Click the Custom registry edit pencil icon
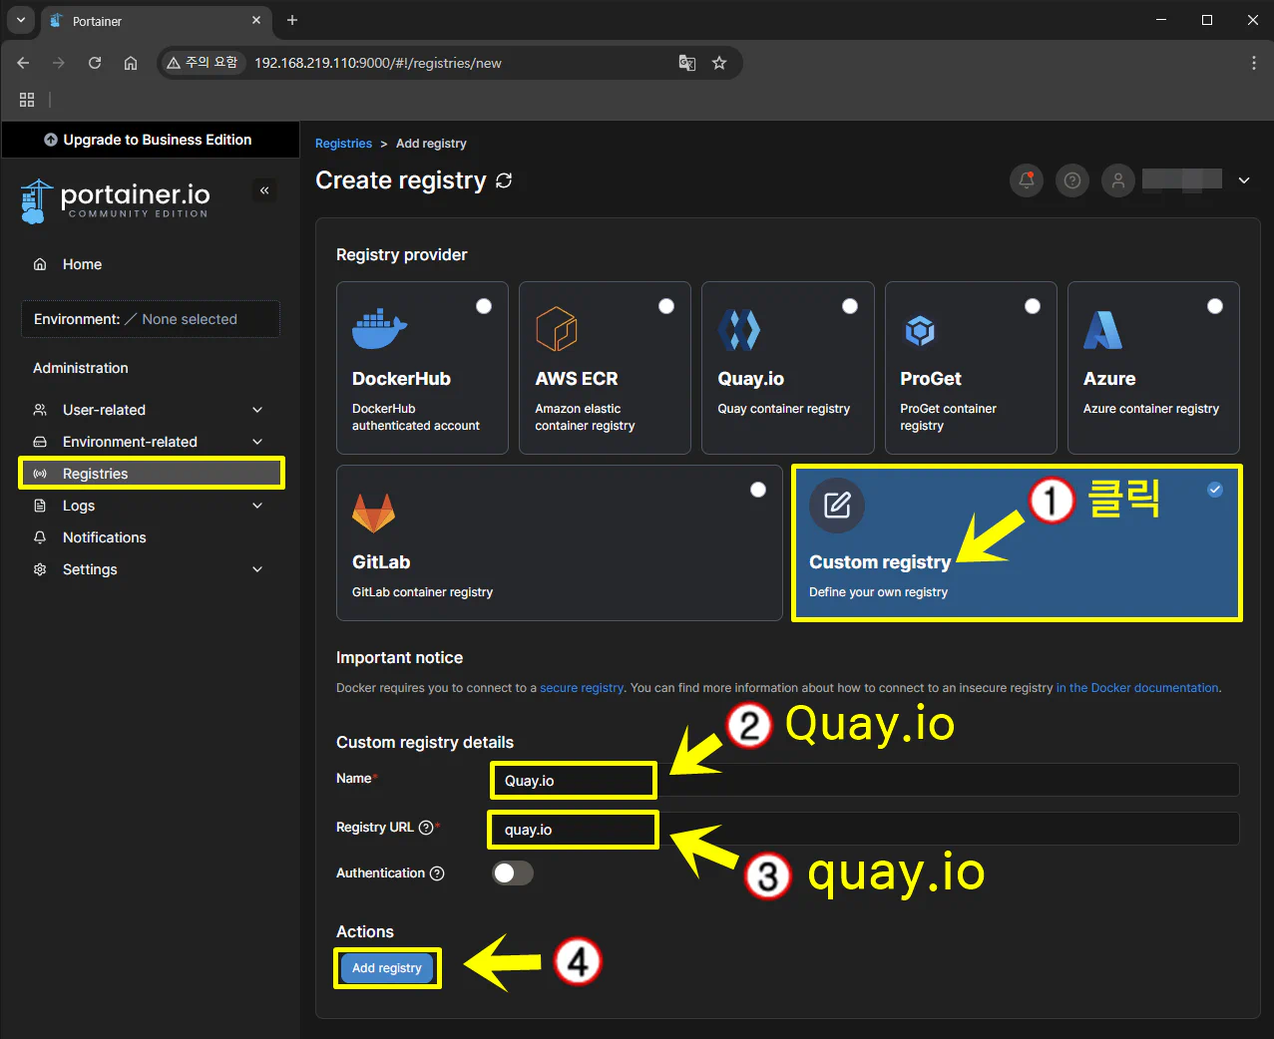Screen dimensions: 1274x1039 (837, 506)
